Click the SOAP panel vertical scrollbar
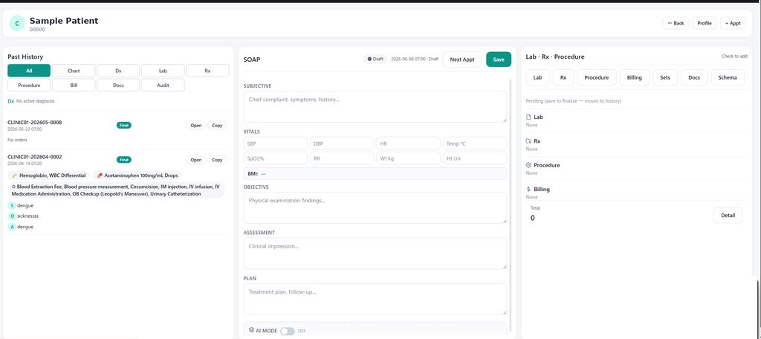This screenshot has height=339, width=761. point(511,204)
